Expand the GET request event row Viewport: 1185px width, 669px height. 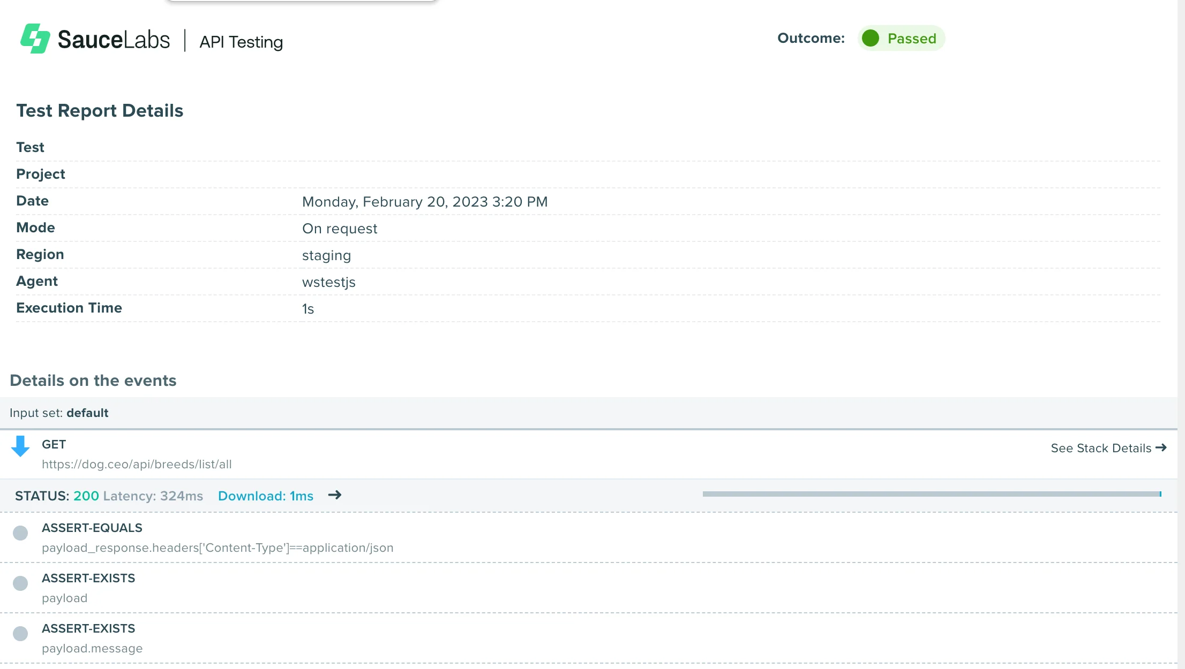(x=54, y=444)
